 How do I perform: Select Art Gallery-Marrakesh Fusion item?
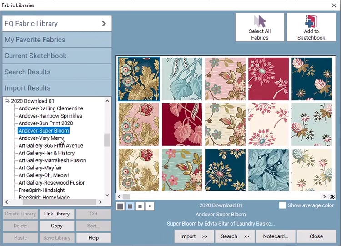[52, 160]
